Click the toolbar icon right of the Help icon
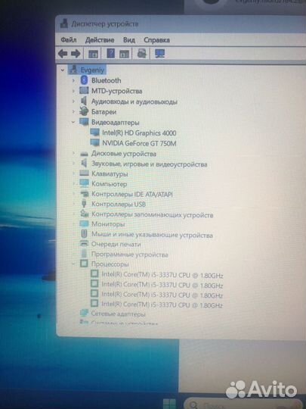This screenshot has width=306, height=409. [x=124, y=54]
